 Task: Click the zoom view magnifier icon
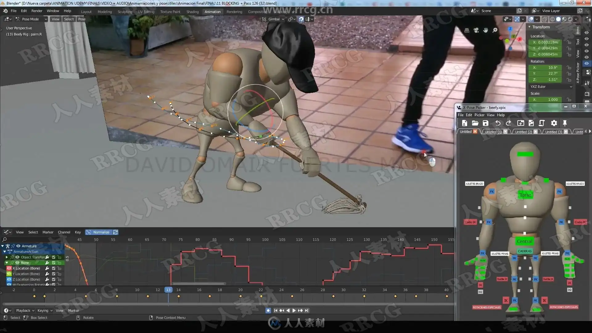pyautogui.click(x=495, y=30)
